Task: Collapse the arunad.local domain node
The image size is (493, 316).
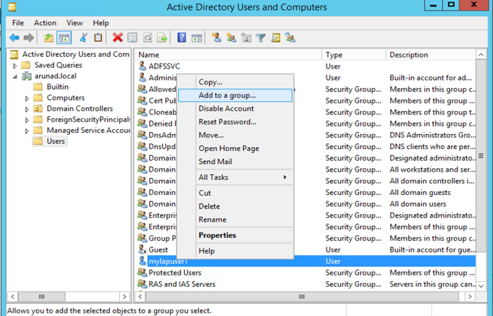Action: pyautogui.click(x=14, y=77)
